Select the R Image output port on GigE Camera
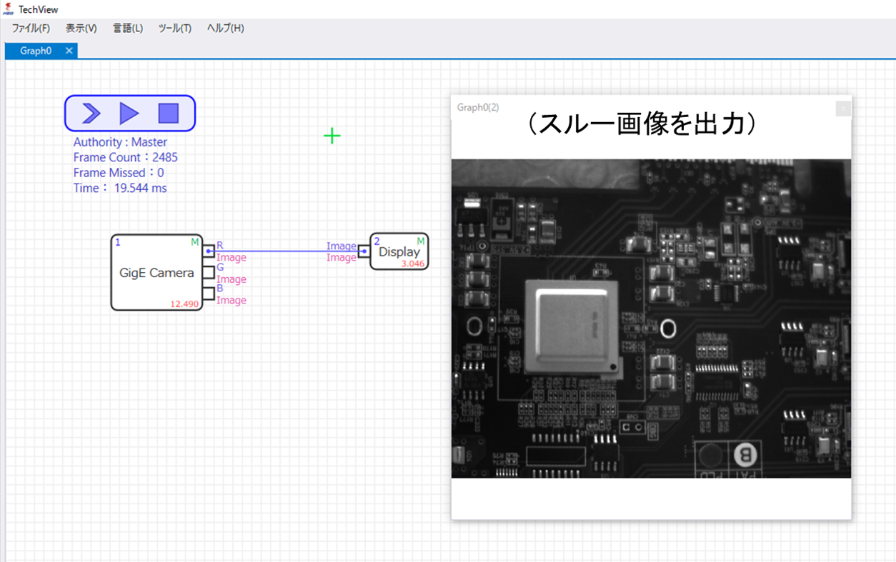 (x=209, y=251)
